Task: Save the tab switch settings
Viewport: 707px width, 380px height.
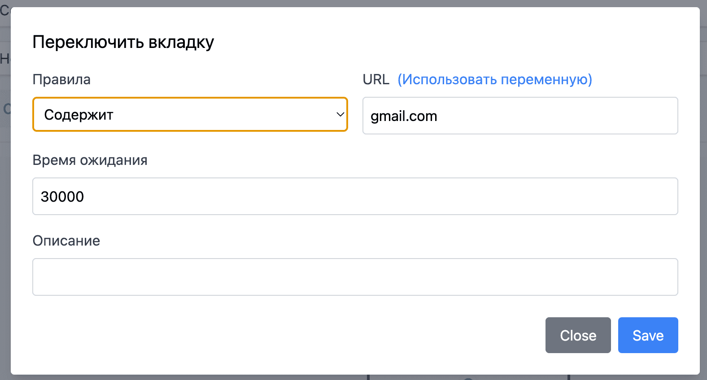Action: coord(648,335)
